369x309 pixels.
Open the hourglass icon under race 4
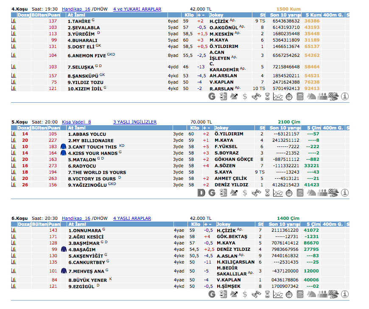click(x=267, y=96)
